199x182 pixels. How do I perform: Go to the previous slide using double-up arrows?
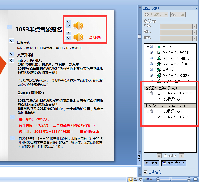pos(139,156)
